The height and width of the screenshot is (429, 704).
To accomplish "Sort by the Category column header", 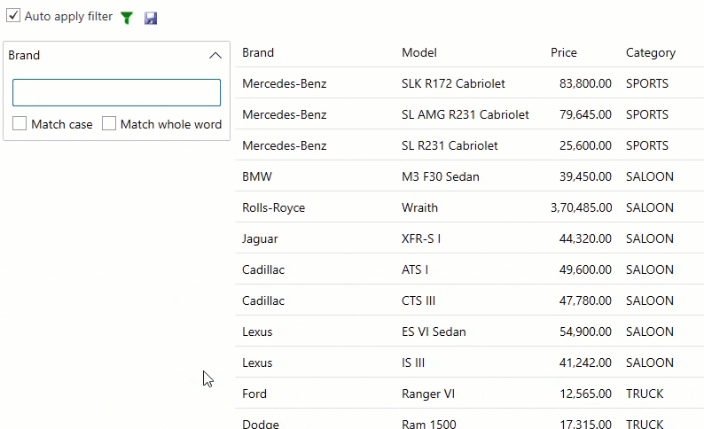I will click(x=651, y=53).
